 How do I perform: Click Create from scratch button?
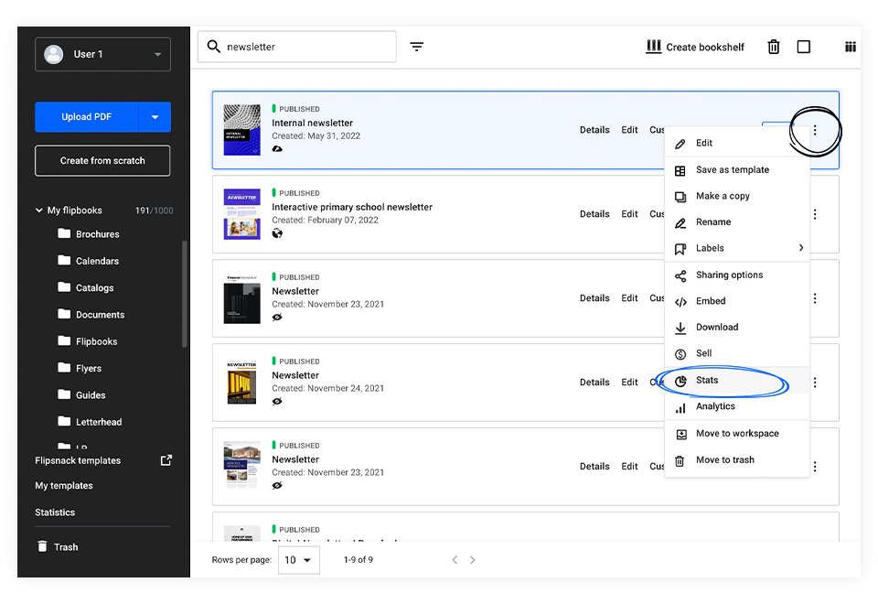[x=102, y=161]
